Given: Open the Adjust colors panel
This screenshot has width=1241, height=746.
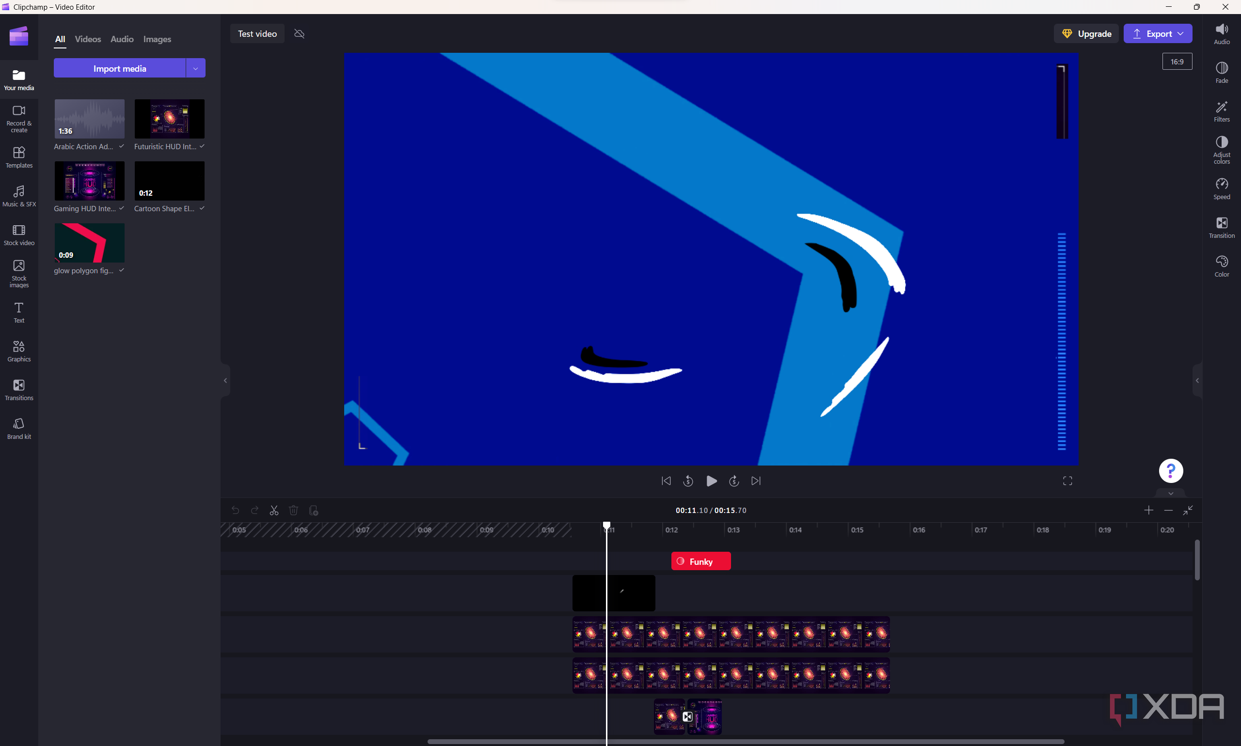Looking at the screenshot, I should [x=1222, y=150].
